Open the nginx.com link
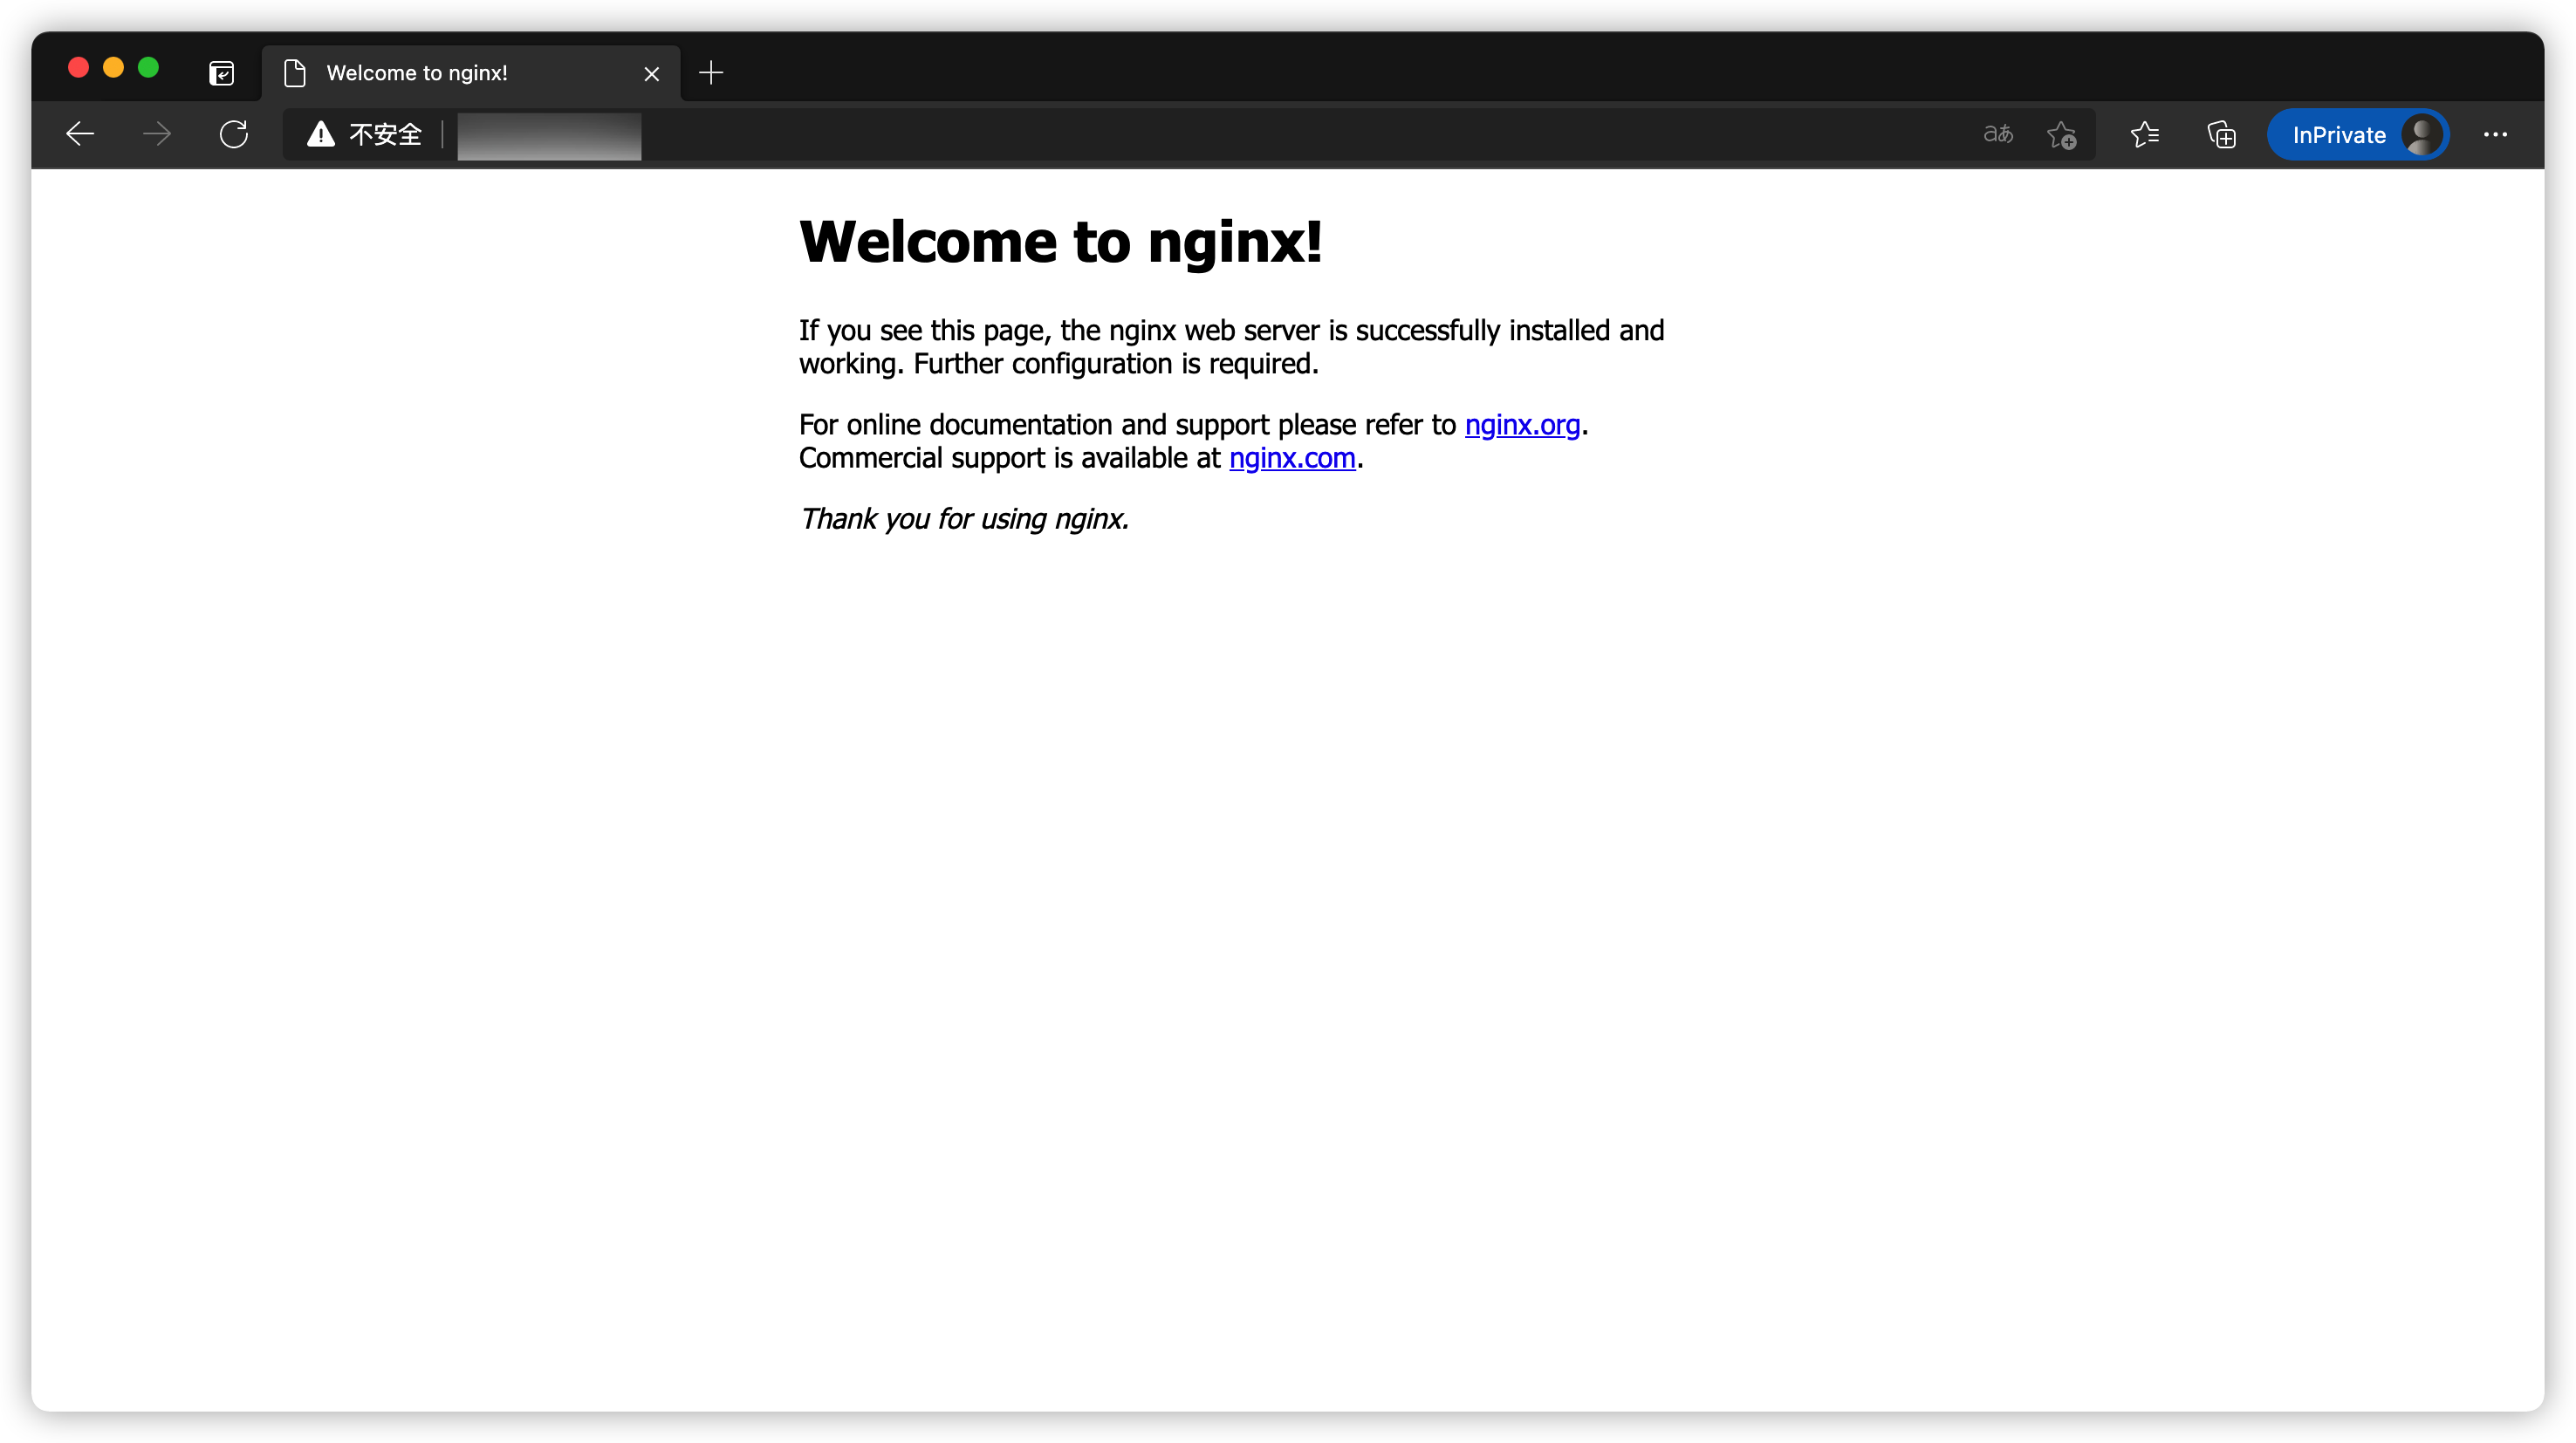Screen dimensions: 2576x1443 (x=1292, y=458)
